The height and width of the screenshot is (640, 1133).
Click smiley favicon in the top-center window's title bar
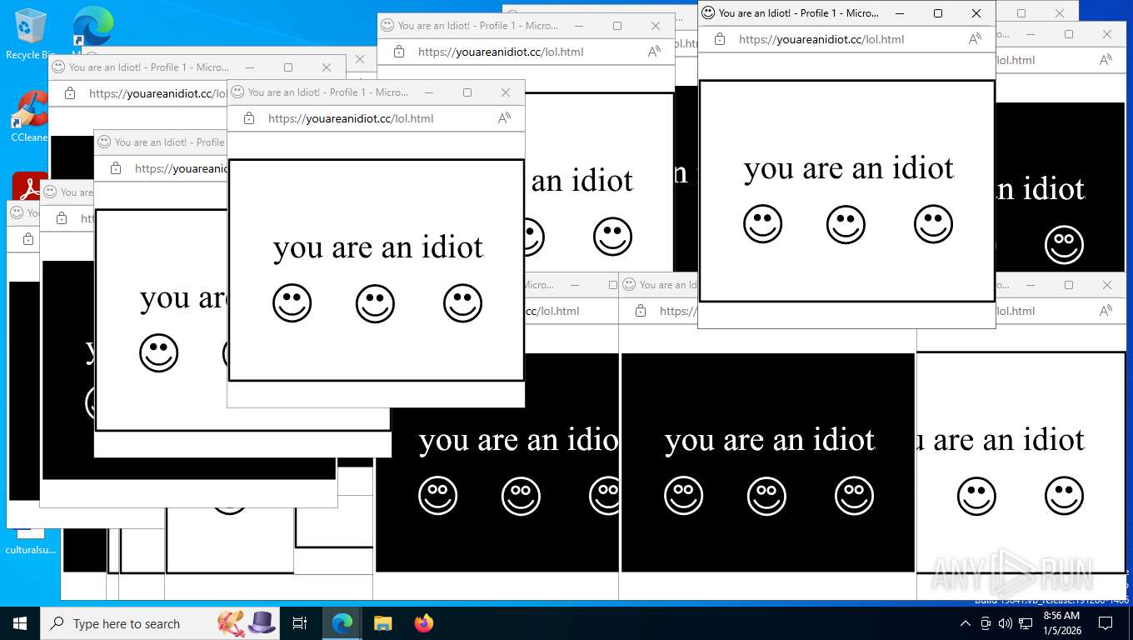tap(387, 25)
